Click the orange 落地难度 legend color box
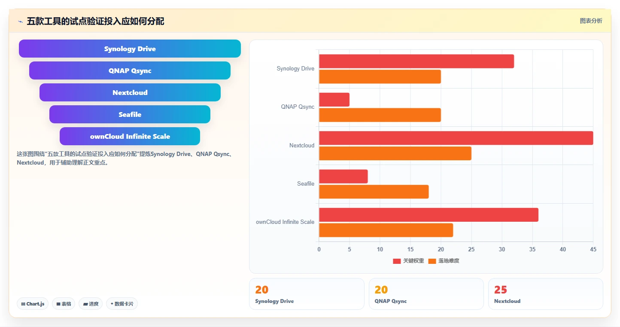Screen dimensions: 620x327 pyautogui.click(x=432, y=261)
